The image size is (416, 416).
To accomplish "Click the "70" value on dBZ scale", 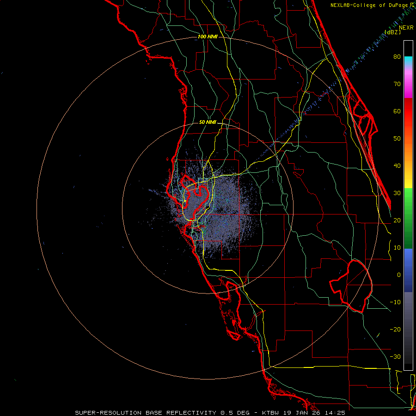I will (x=397, y=84).
